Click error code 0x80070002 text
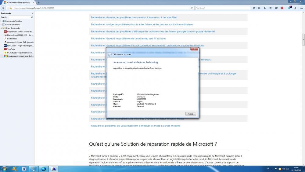 [x=141, y=99]
